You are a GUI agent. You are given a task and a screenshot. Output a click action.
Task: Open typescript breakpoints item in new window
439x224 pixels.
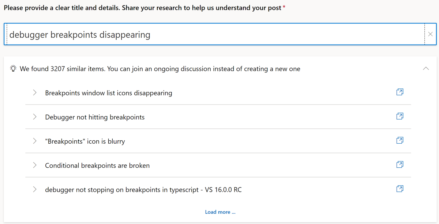[x=400, y=189]
